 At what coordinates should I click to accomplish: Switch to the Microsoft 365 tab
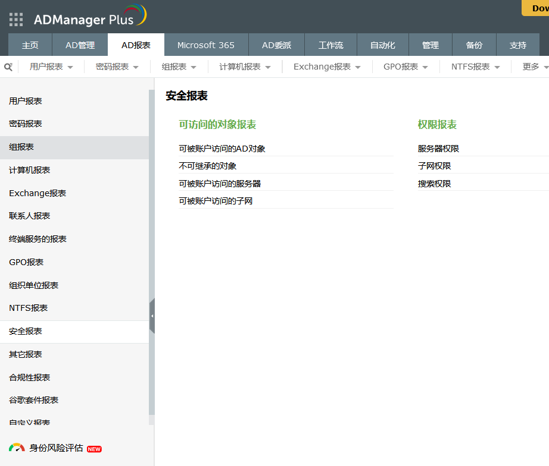(x=206, y=45)
